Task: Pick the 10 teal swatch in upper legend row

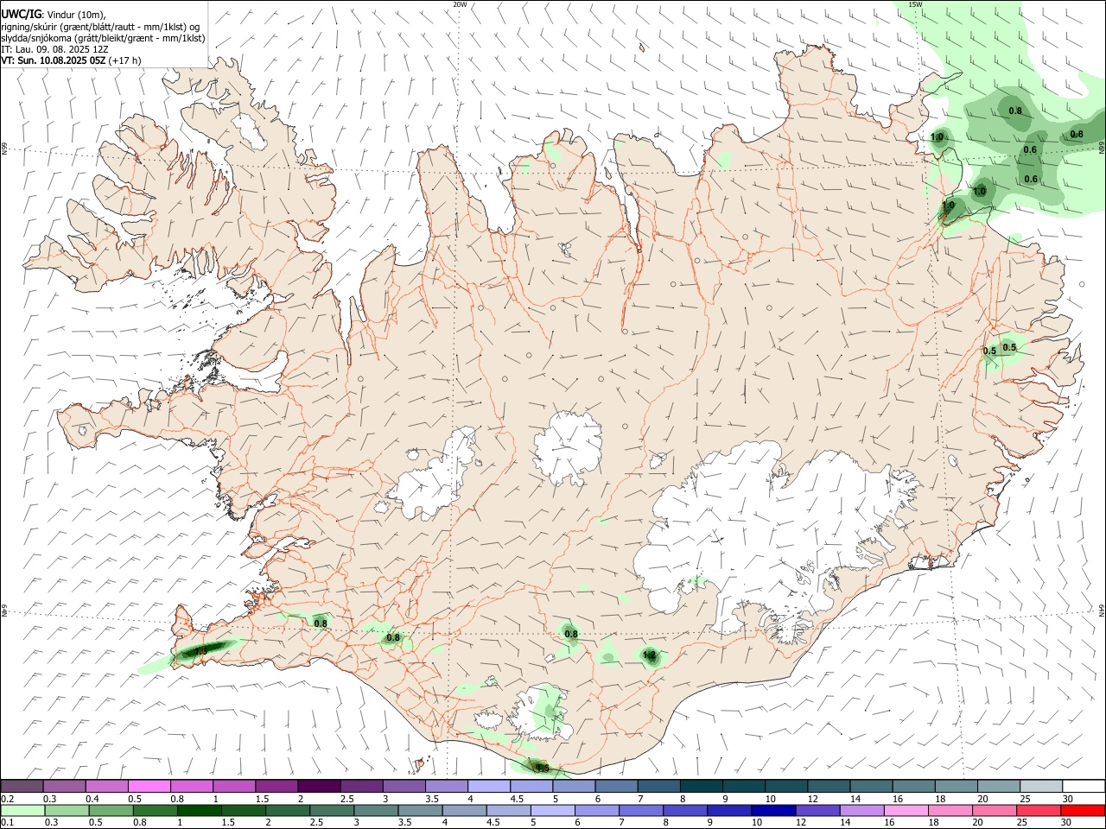Action: click(785, 786)
